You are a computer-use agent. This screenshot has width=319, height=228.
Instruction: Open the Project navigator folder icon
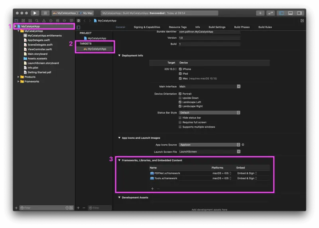[x=16, y=21]
